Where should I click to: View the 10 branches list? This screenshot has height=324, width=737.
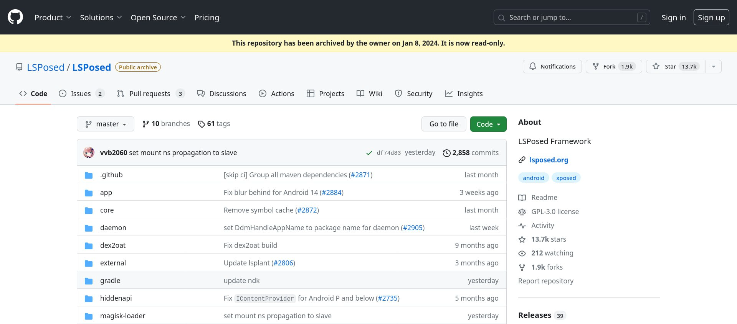166,124
